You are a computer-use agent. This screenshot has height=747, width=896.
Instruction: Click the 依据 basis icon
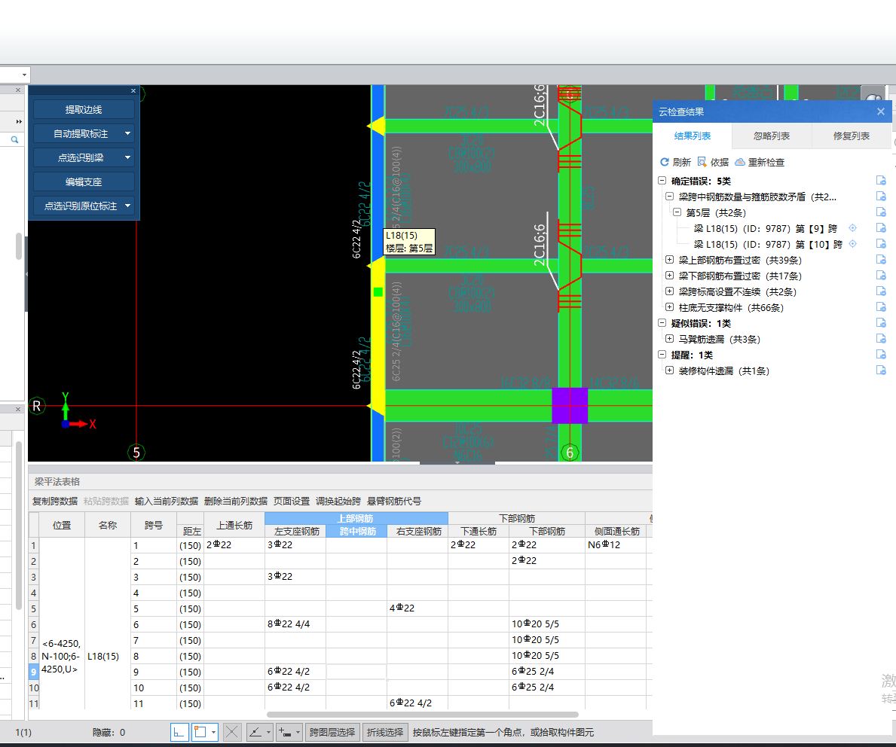coord(702,162)
